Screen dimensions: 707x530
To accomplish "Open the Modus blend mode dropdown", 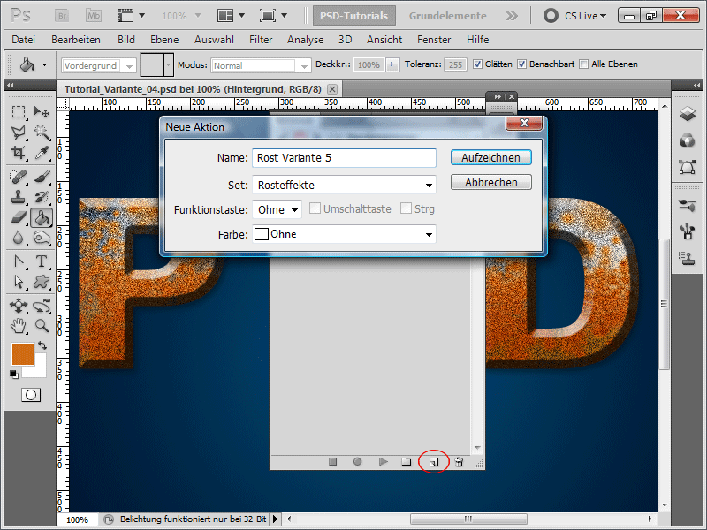I will click(261, 65).
